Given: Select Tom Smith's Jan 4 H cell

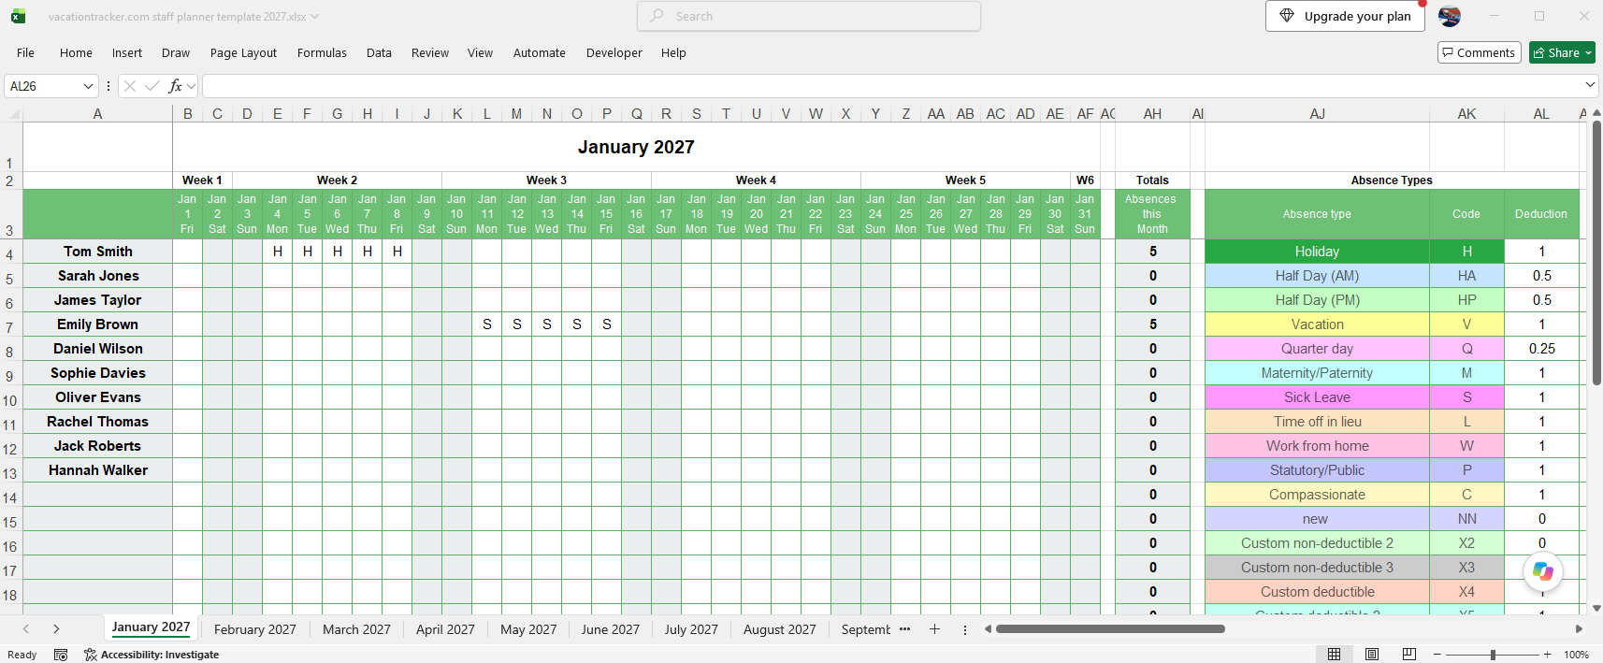Looking at the screenshot, I should pos(278,252).
